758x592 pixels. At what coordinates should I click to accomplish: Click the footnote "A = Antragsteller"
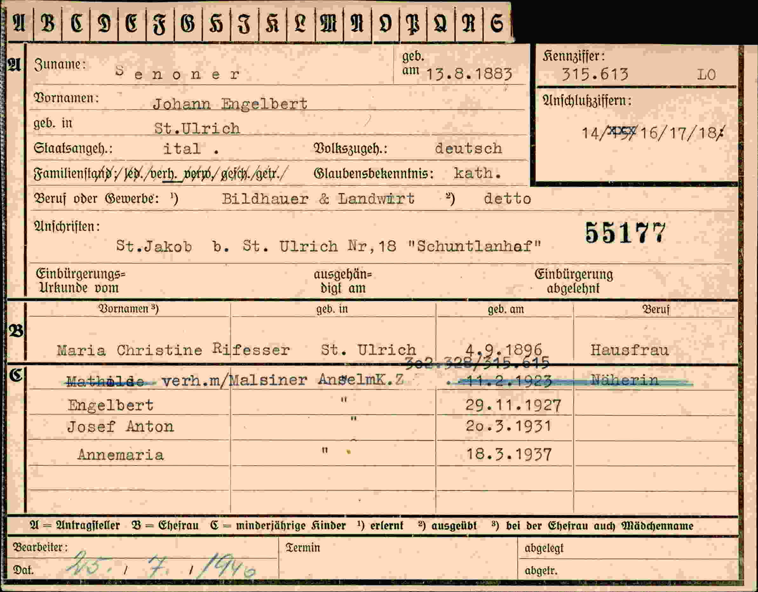(x=75, y=525)
